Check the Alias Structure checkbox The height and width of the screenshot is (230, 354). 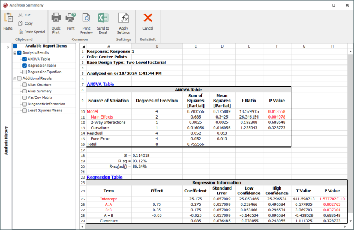(25, 85)
